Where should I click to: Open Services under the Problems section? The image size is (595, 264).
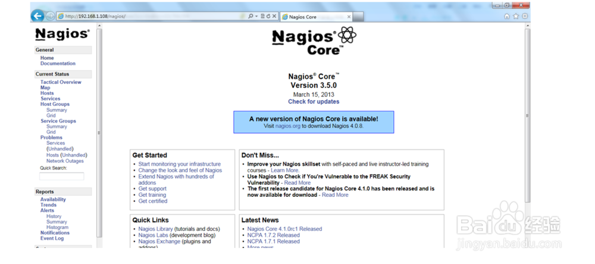56,143
